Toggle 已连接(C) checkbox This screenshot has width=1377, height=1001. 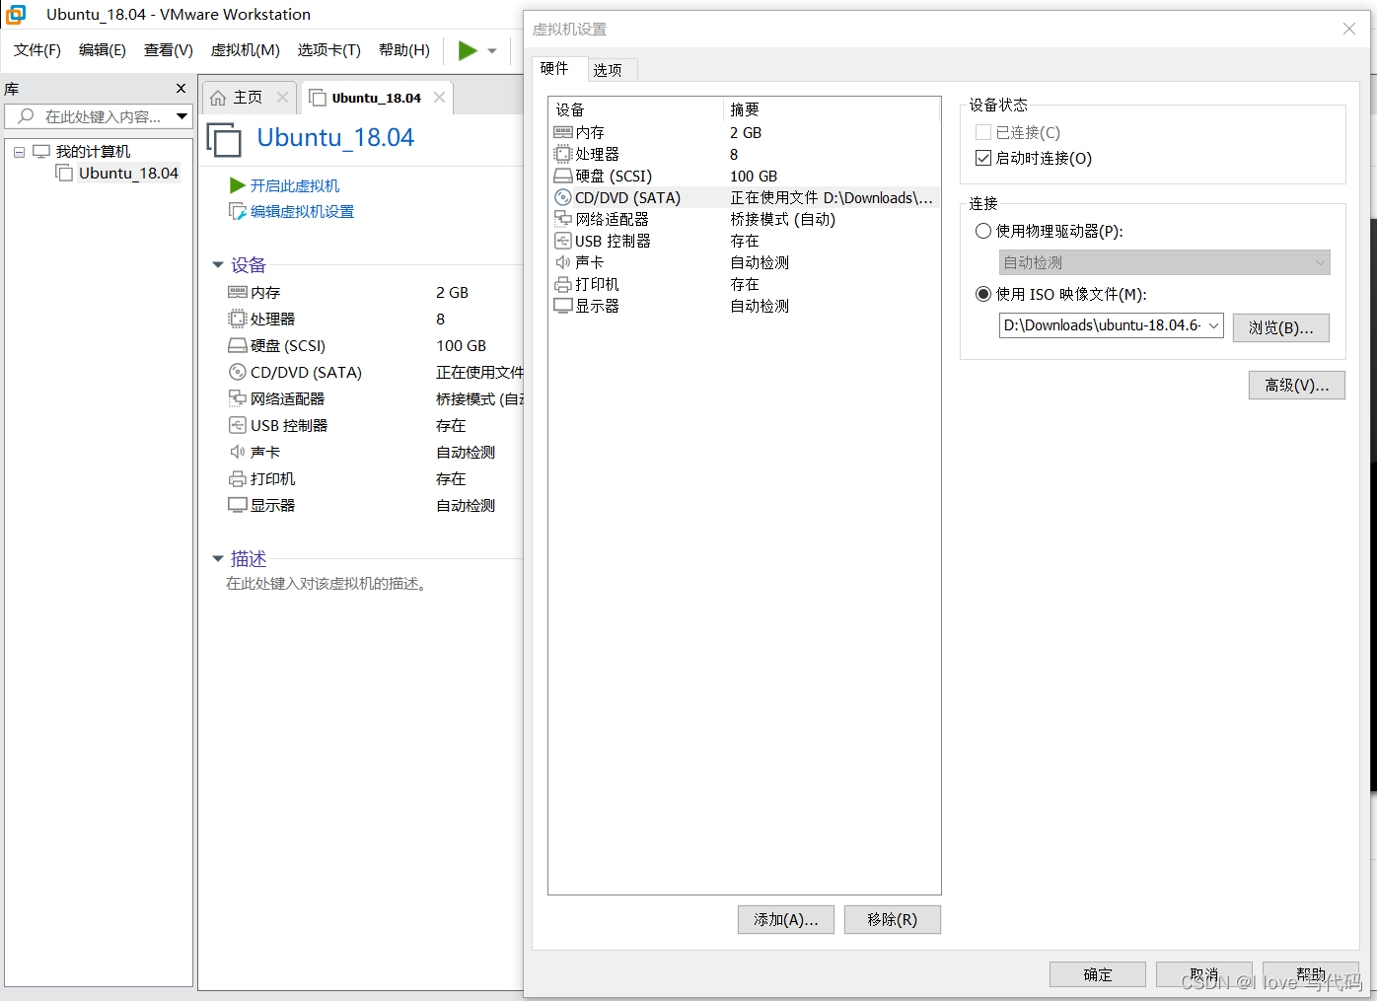[983, 132]
